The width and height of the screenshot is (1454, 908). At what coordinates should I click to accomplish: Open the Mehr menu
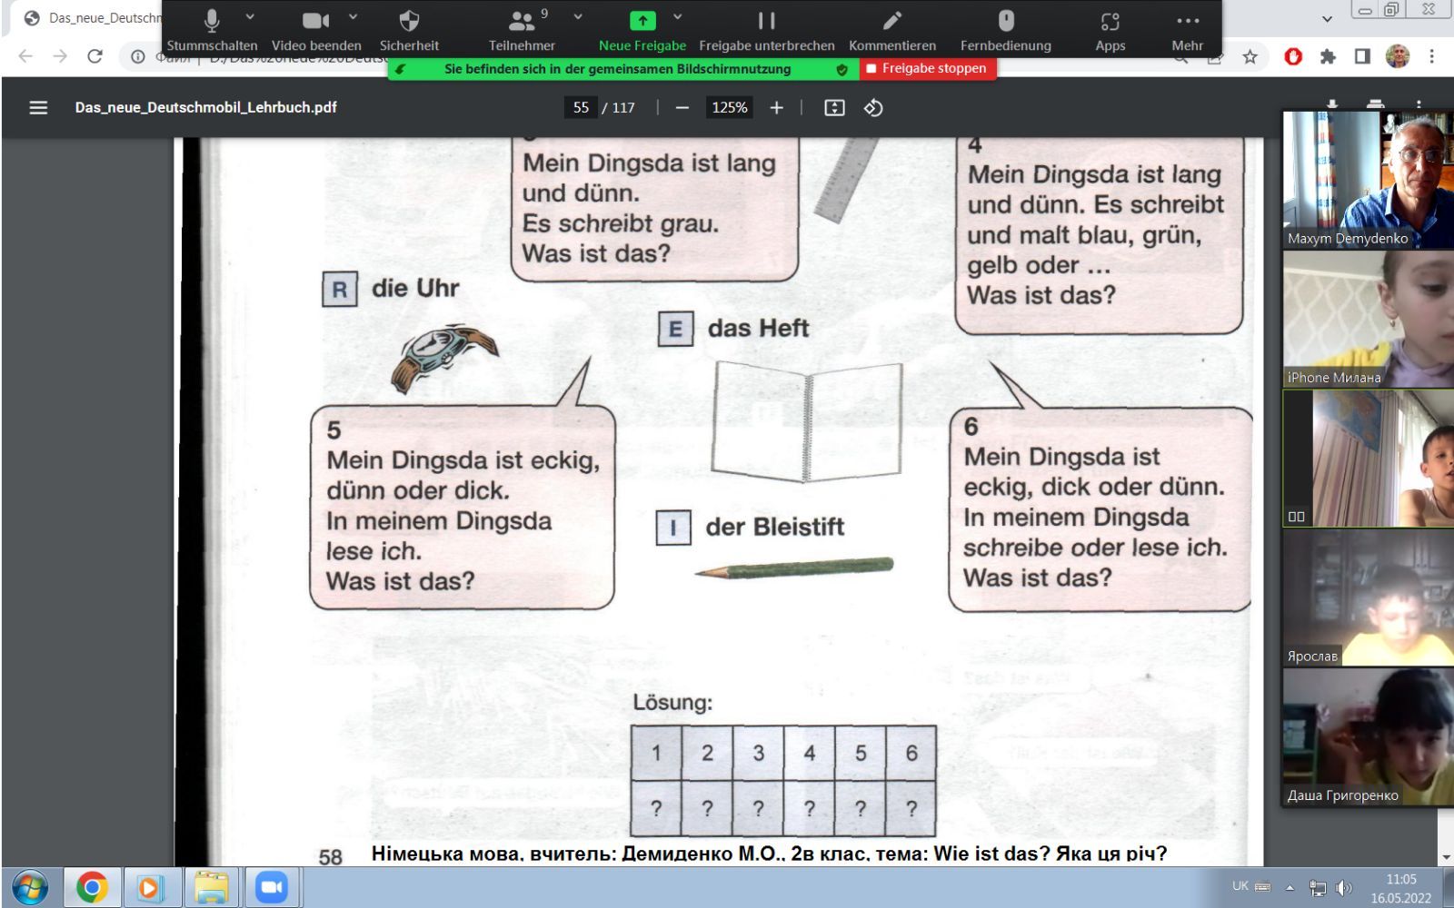(x=1187, y=22)
